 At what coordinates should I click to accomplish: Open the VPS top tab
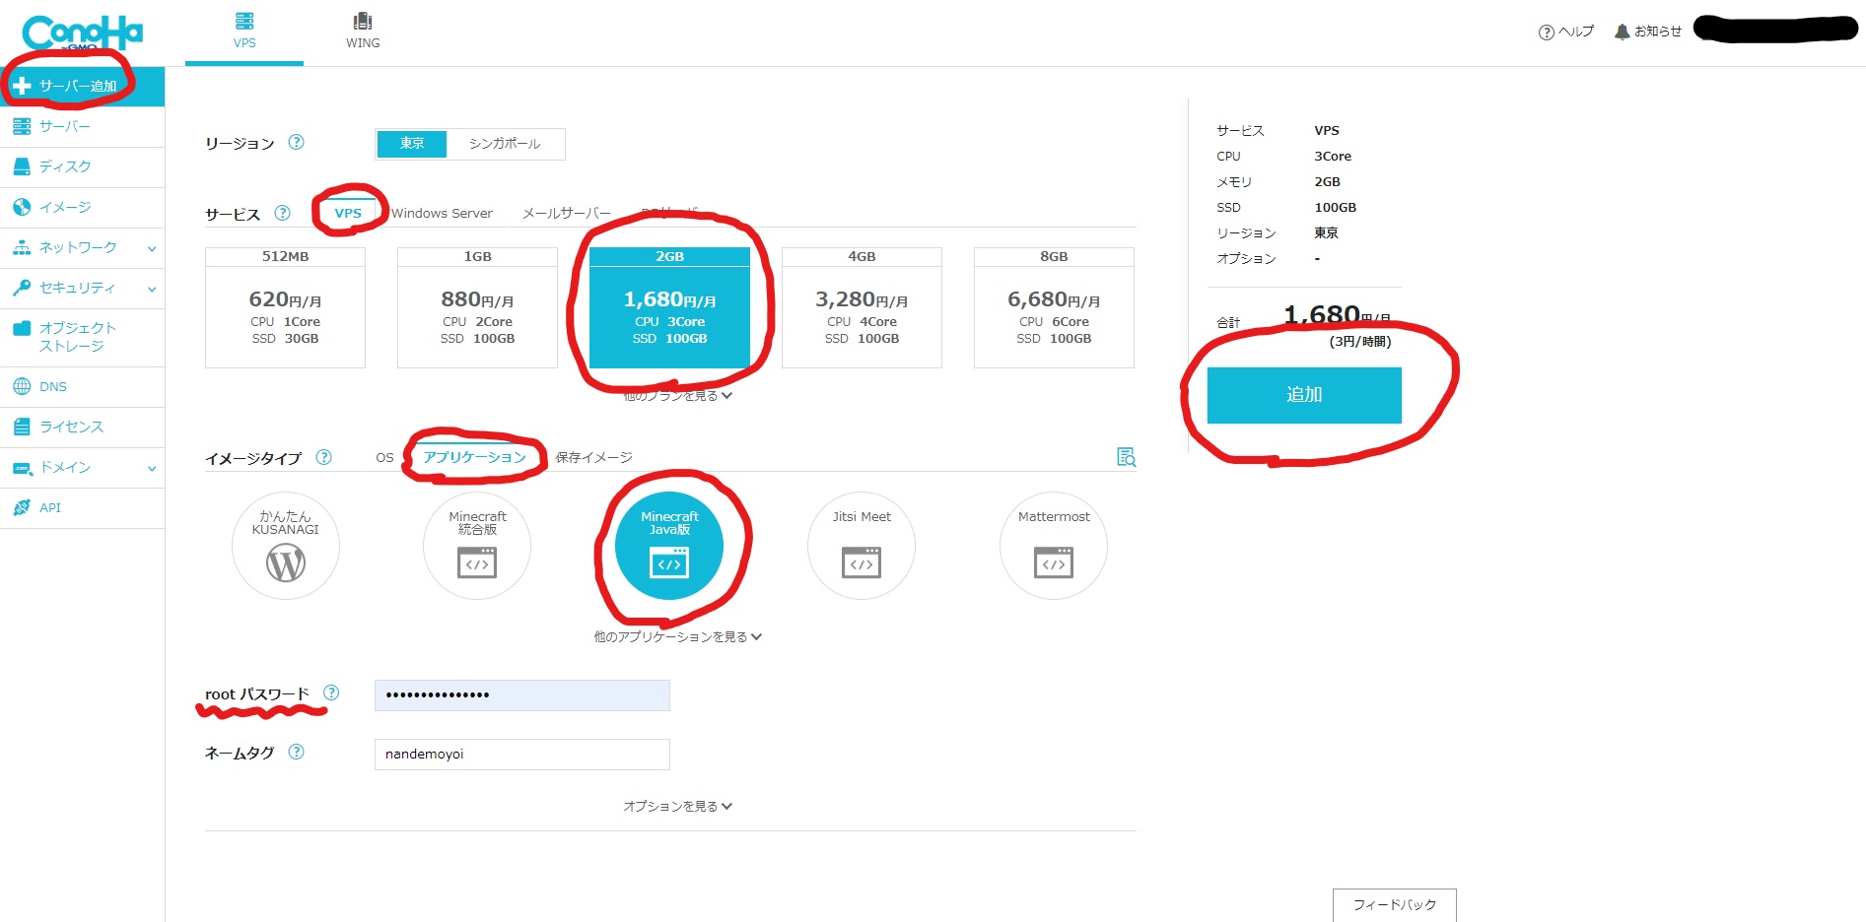click(244, 32)
